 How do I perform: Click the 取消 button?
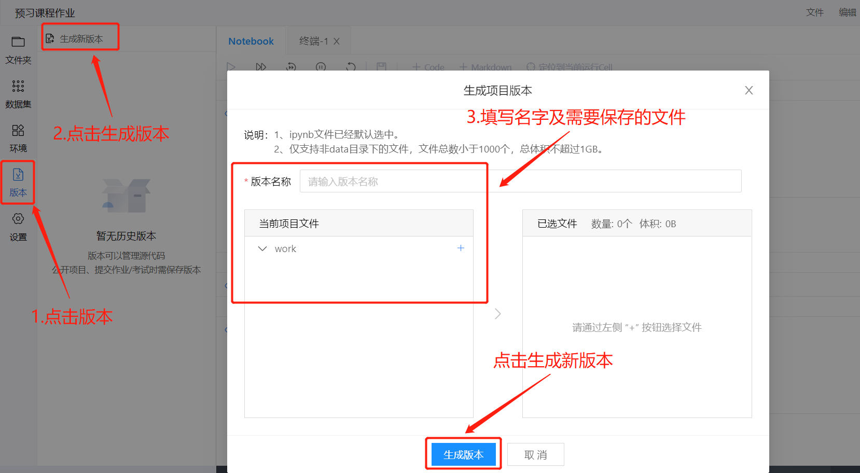(x=535, y=454)
